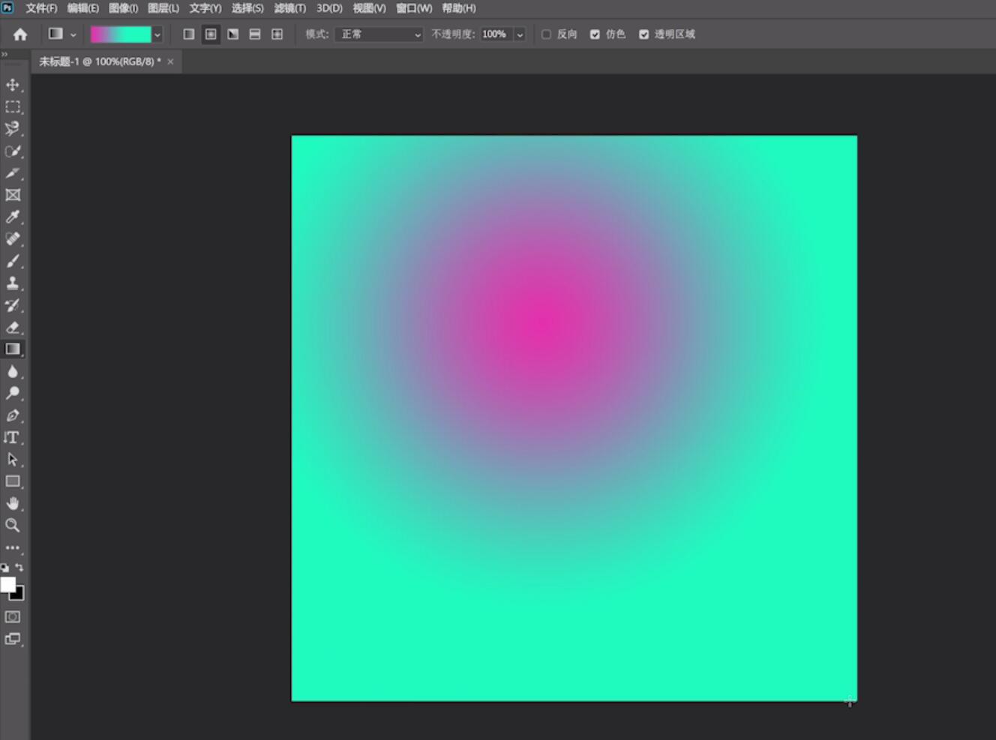Open the 窗口(W) menu

414,8
